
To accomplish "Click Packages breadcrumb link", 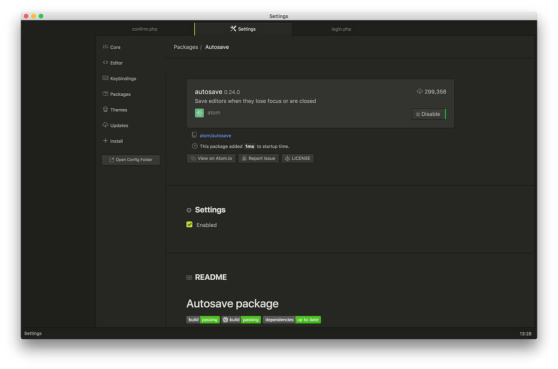I will pyautogui.click(x=186, y=47).
